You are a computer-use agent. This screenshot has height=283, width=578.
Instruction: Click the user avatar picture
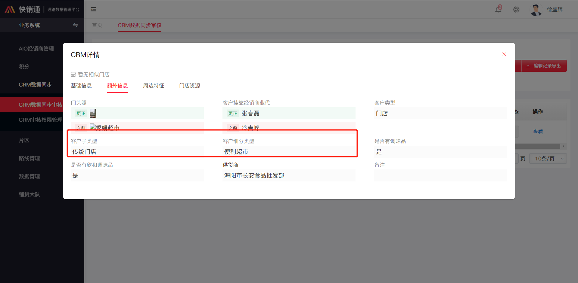(536, 10)
